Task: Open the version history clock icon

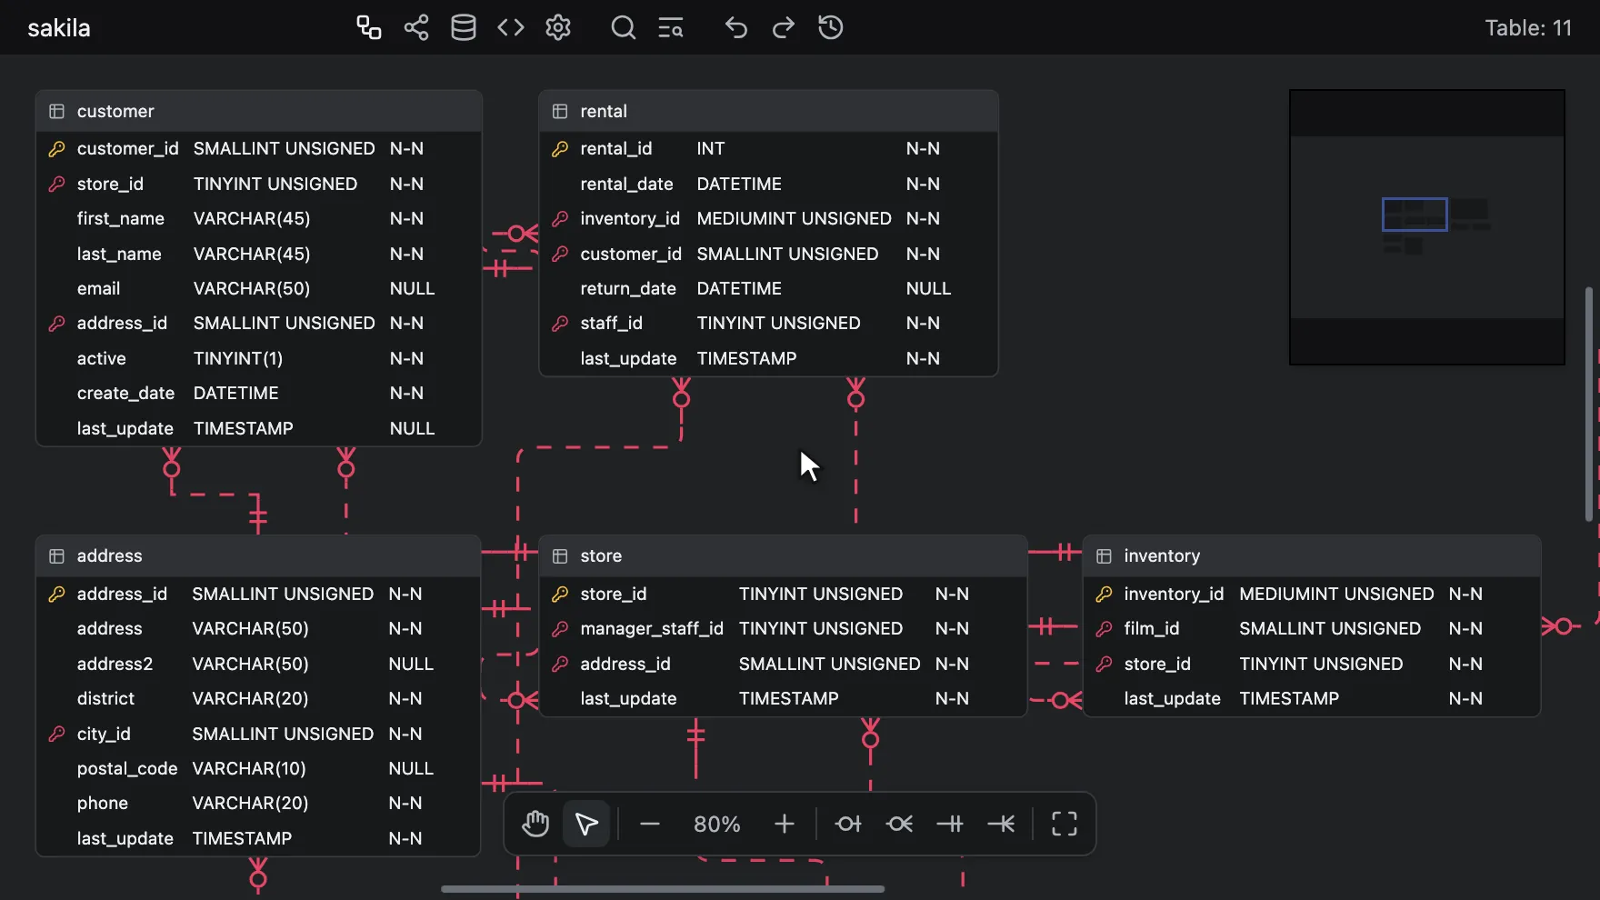Action: click(x=831, y=27)
